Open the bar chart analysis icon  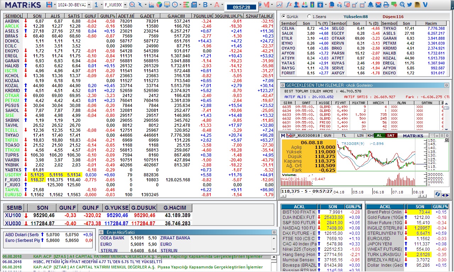pyautogui.click(x=151, y=5)
